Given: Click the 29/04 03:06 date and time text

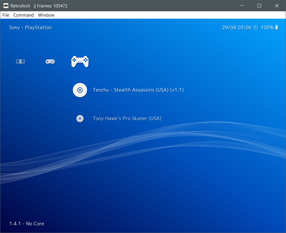Looking at the screenshot, I should 237,28.
